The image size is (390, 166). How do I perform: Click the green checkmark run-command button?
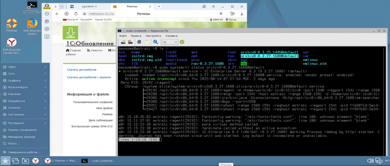(182, 42)
